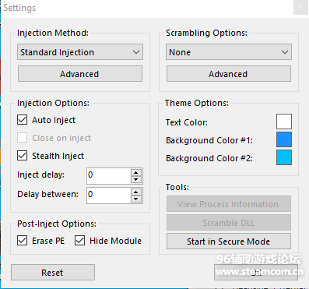This screenshot has height=289, width=309.
Task: Decrease the Delay between down arrow
Action: [x=136, y=199]
